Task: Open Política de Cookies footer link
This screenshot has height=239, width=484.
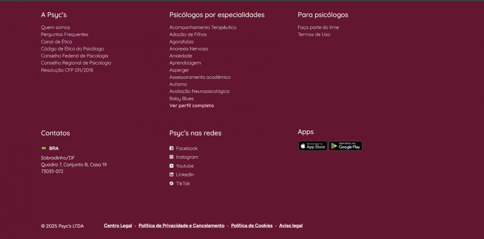Action: [252, 226]
